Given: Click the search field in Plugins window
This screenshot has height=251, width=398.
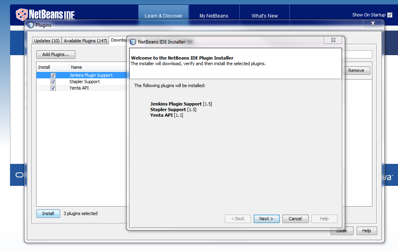Looking at the screenshot, I should tap(358, 54).
